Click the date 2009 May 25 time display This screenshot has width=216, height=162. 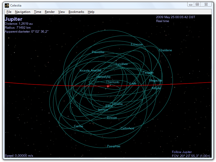[175, 17]
